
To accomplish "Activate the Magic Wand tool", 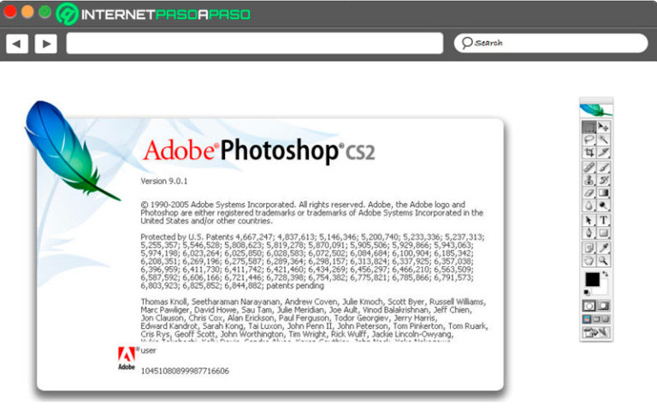I will tap(603, 139).
